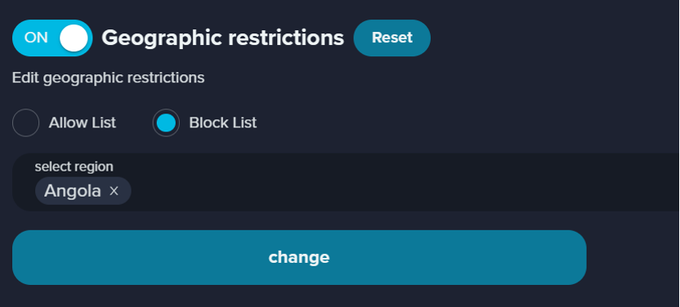Click the ON text inside the switch
This screenshot has width=680, height=307.
tap(36, 38)
